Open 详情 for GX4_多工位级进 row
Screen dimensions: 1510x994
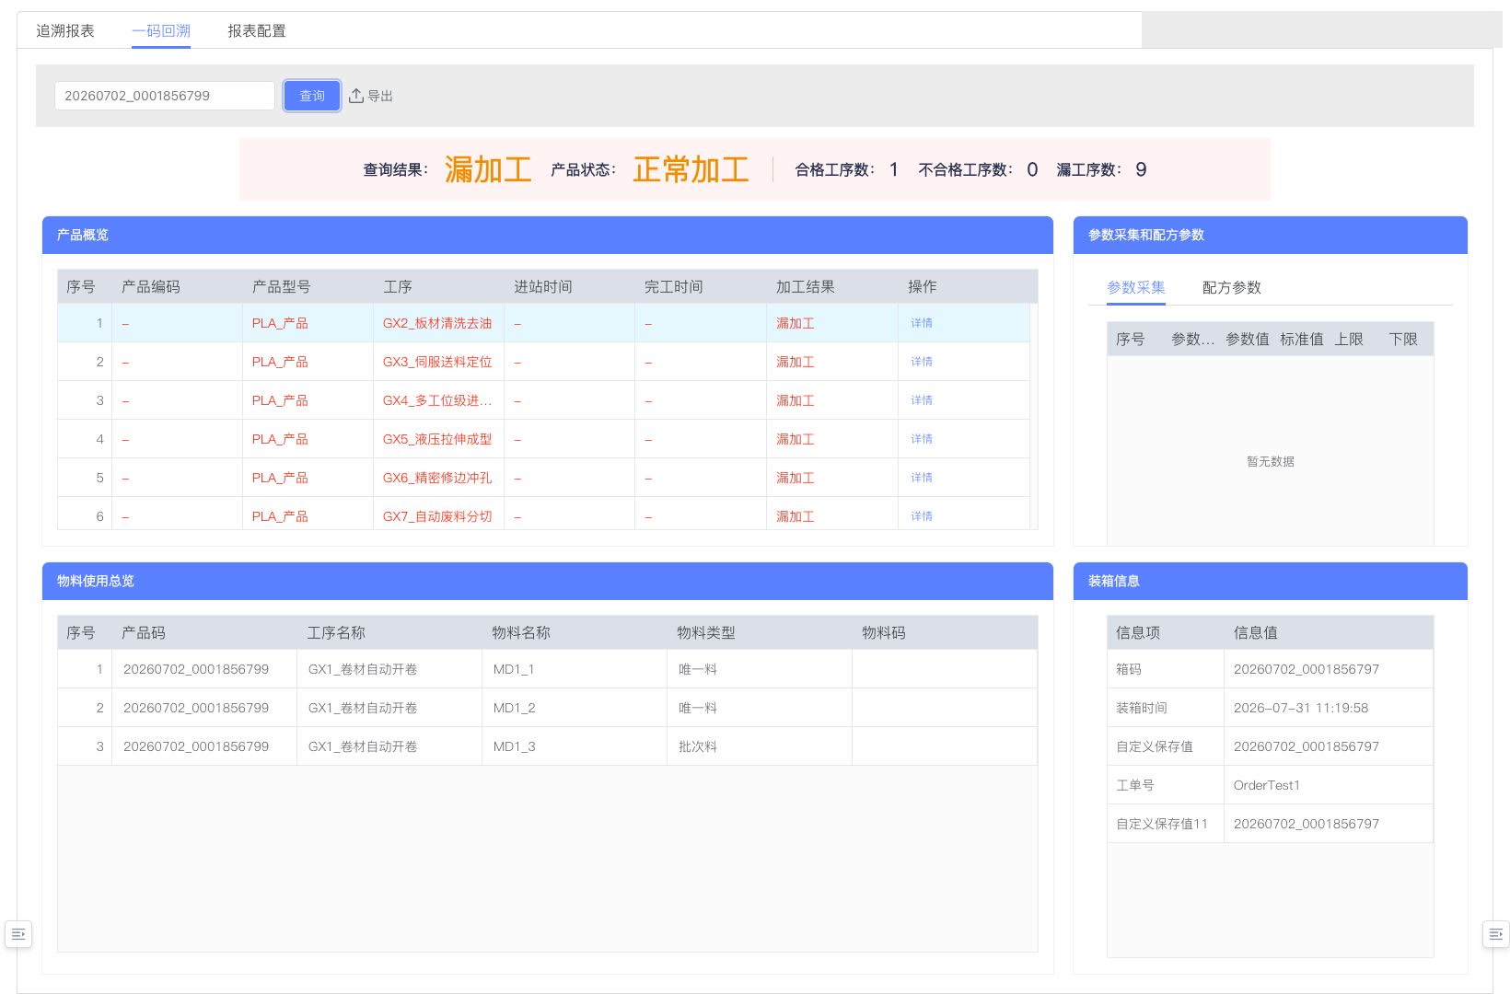coord(922,400)
